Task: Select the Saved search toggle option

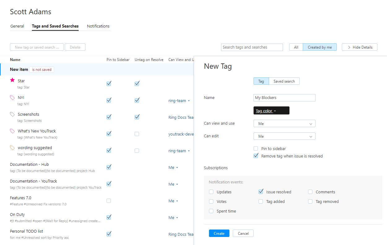Action: 284,81
